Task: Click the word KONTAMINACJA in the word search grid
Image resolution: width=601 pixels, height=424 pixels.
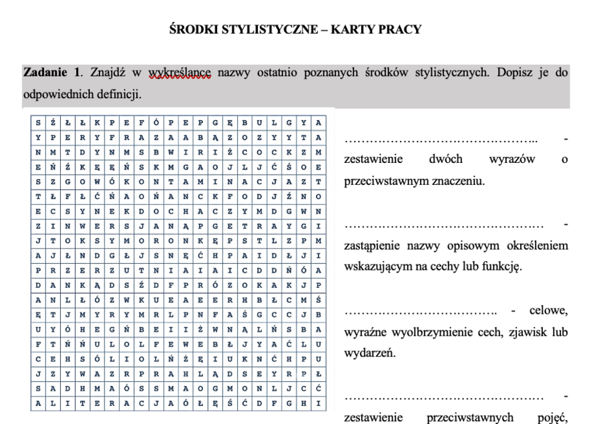Action: pyautogui.click(x=208, y=182)
